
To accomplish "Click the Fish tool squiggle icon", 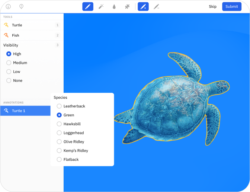I will [x=6, y=35].
